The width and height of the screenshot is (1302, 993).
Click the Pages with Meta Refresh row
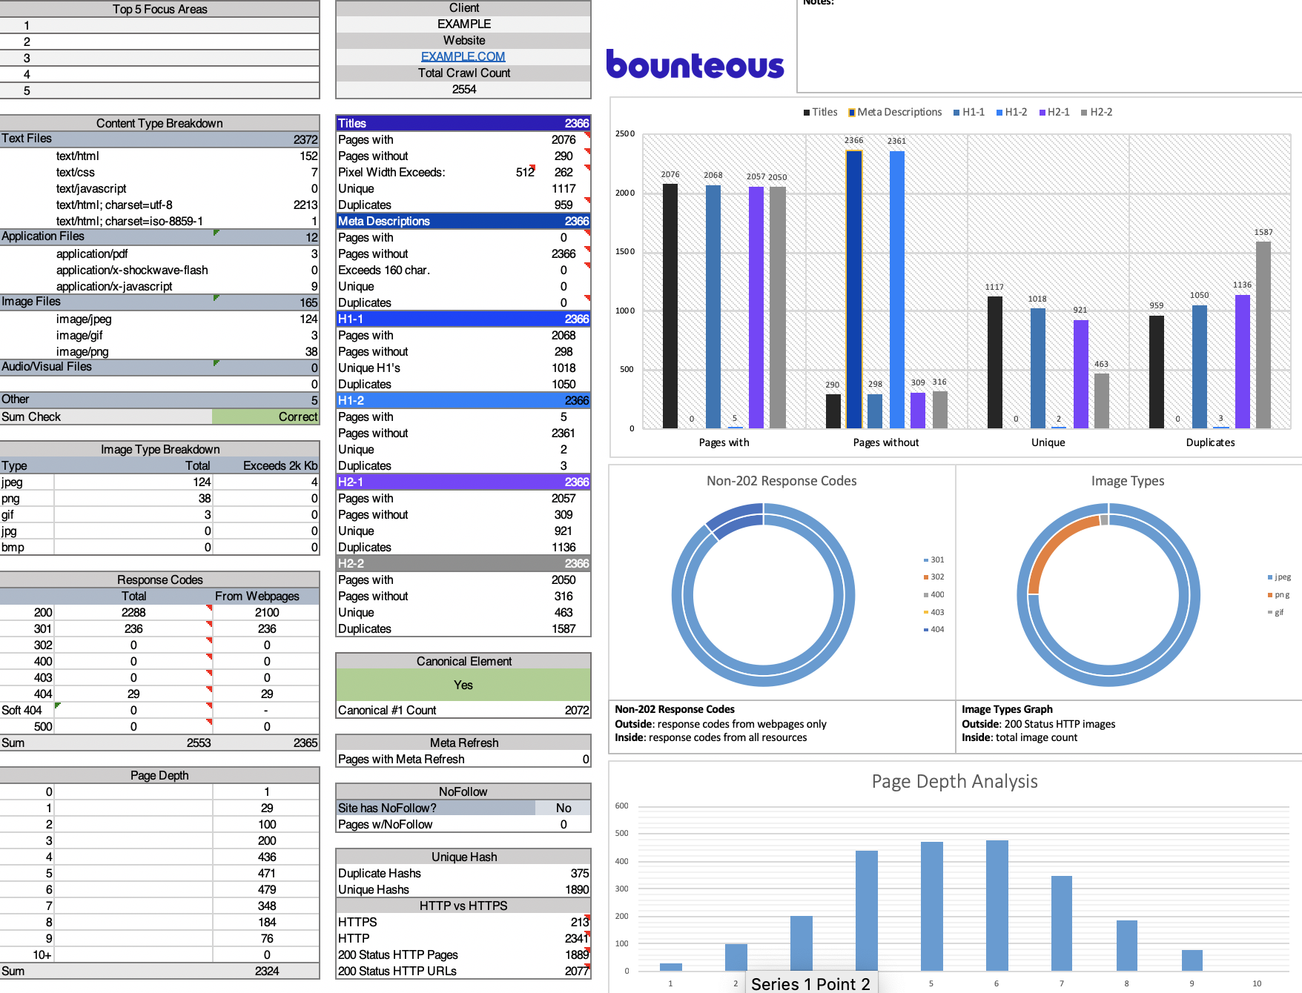click(x=463, y=759)
